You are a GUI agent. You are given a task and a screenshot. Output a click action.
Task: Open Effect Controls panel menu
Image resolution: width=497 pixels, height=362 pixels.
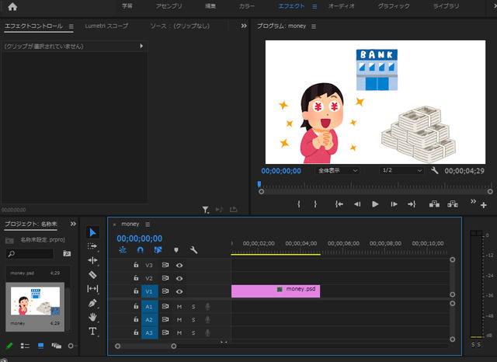click(71, 26)
